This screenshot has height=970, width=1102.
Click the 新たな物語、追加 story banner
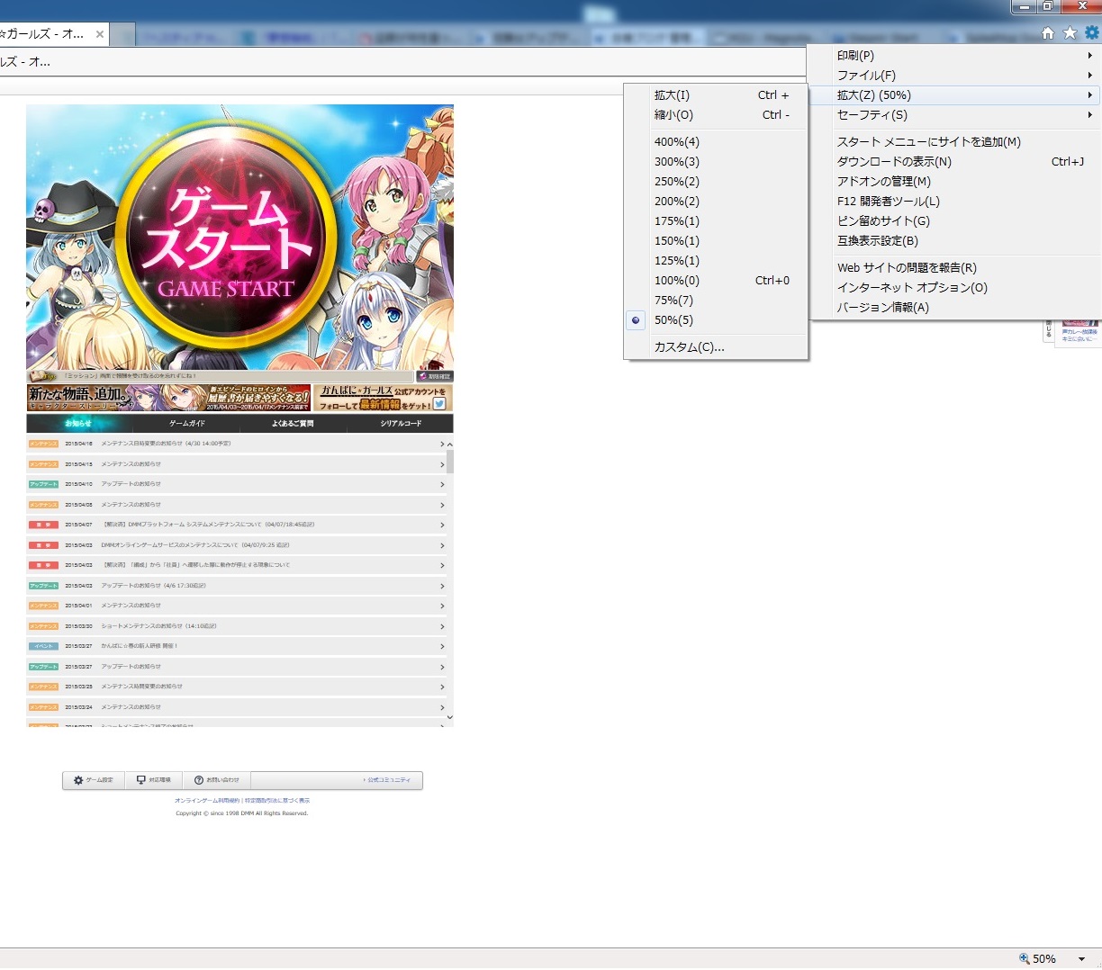point(168,398)
